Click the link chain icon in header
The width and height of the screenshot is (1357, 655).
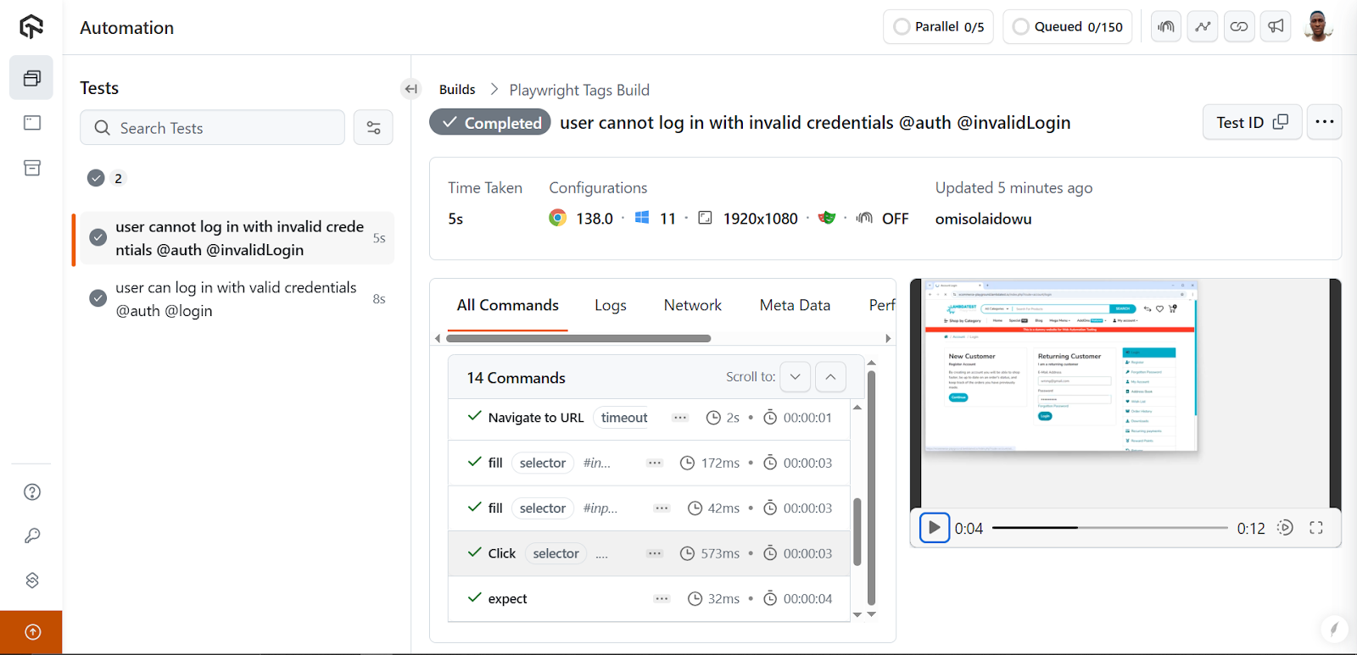(1239, 27)
